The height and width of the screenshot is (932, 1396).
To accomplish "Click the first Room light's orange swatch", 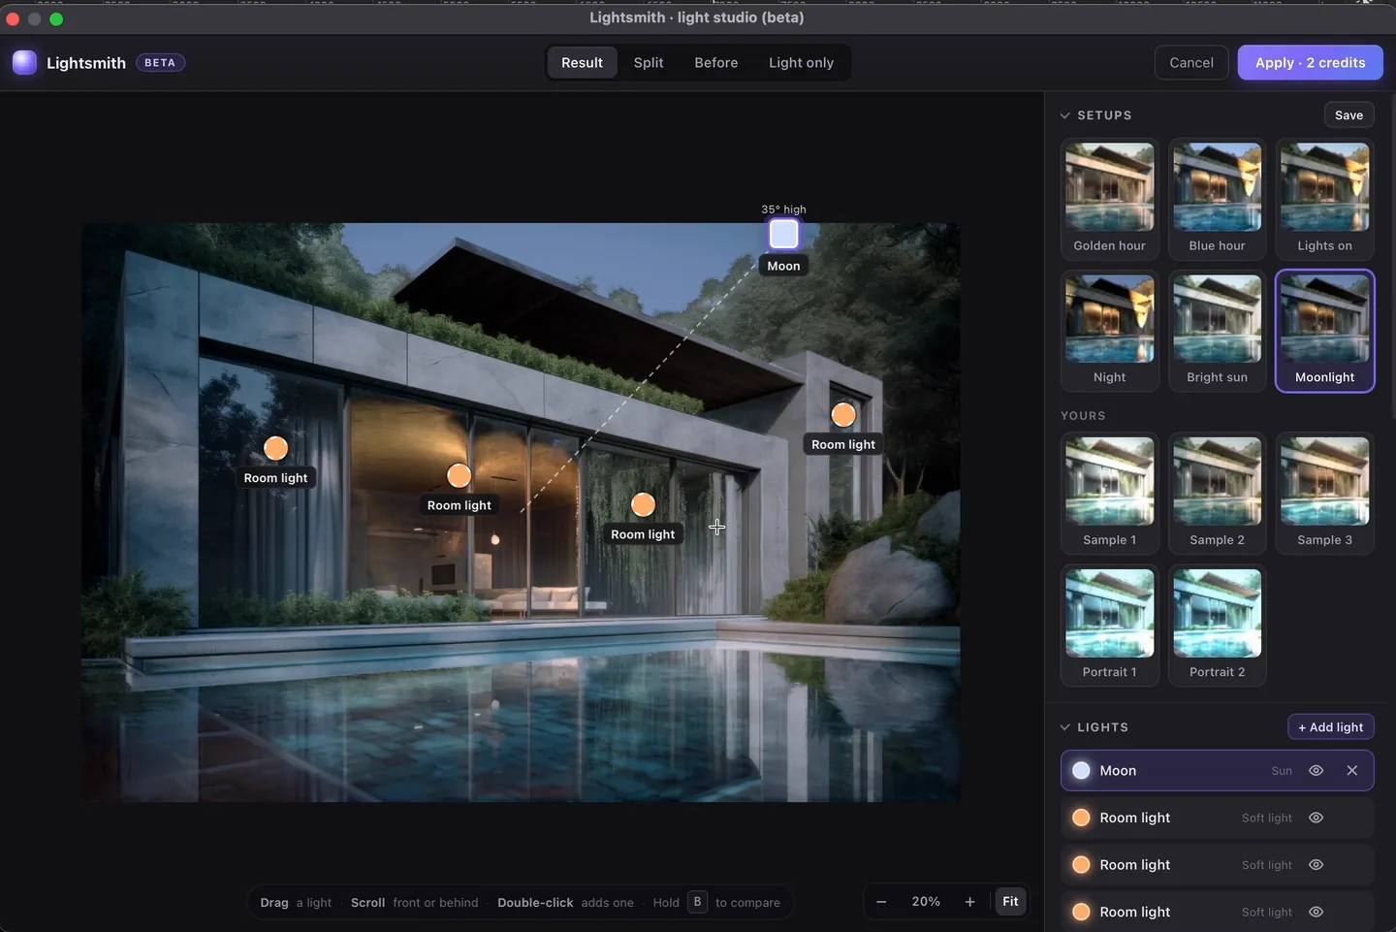I will click(1081, 818).
